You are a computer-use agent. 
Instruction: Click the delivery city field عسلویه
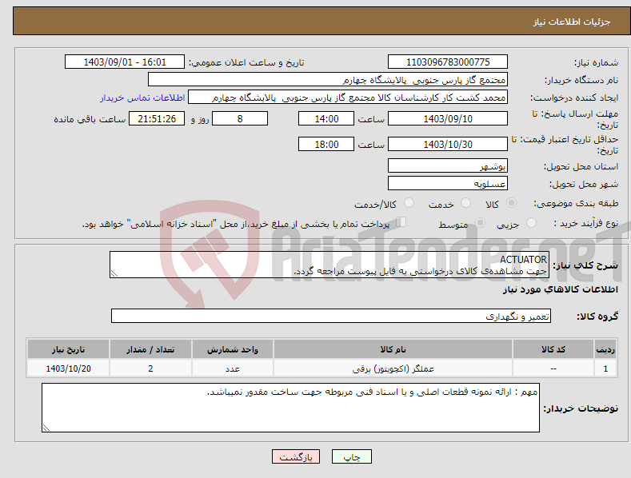[448, 184]
